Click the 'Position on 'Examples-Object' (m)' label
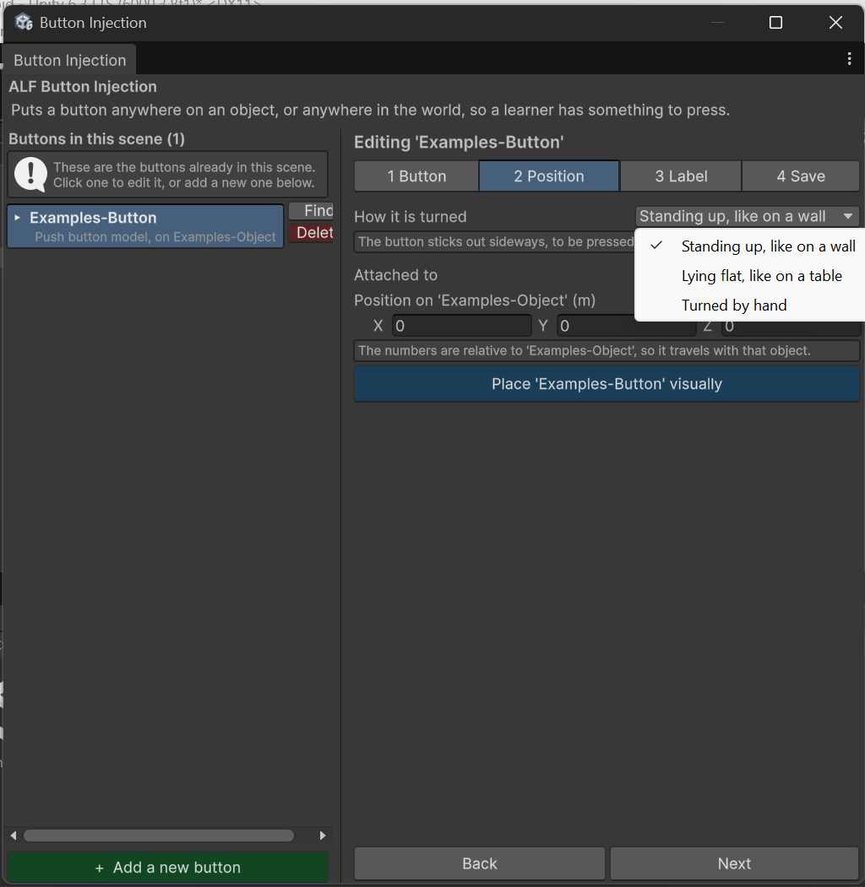This screenshot has height=887, width=865. (x=475, y=300)
